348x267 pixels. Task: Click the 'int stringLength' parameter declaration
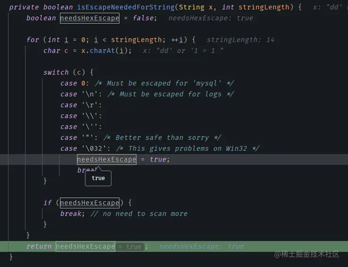tap(255, 7)
